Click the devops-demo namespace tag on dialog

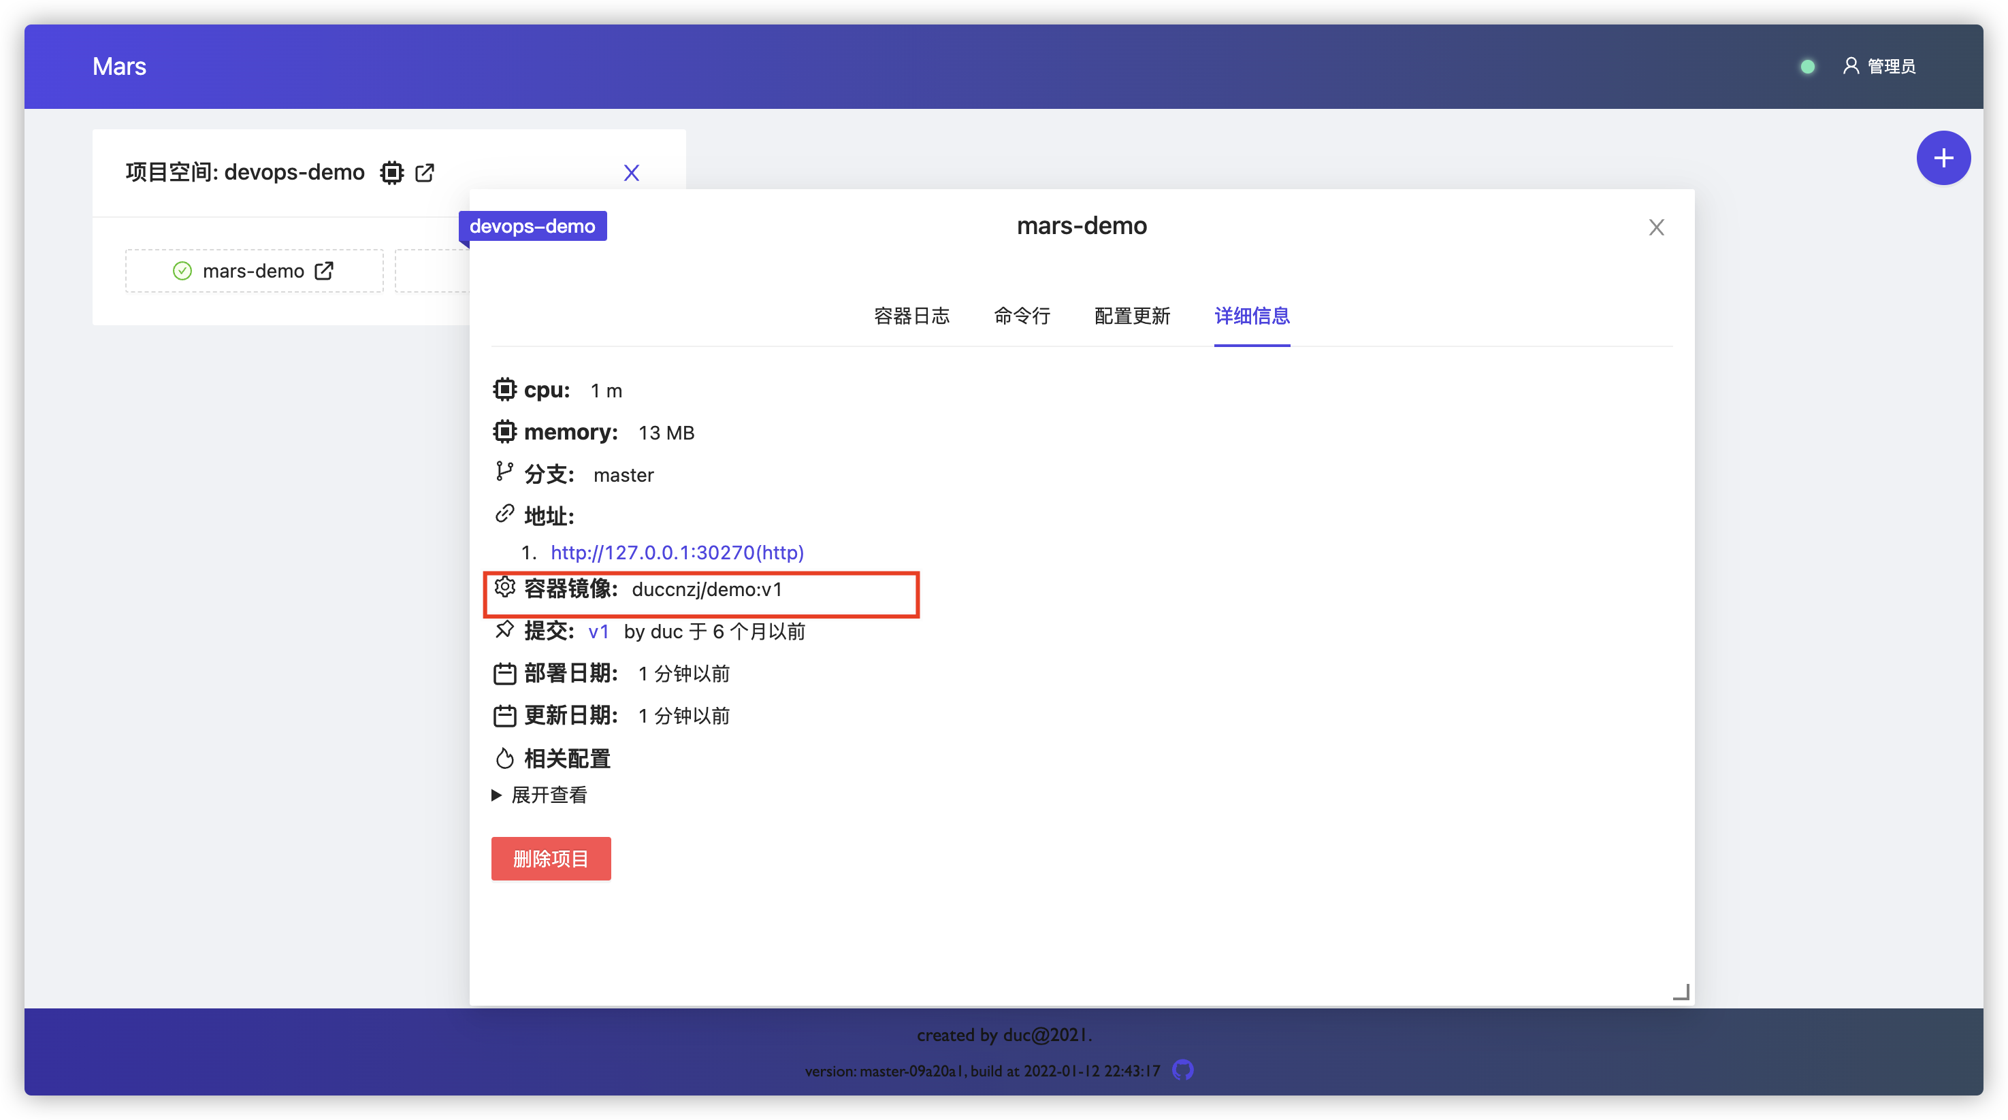click(x=532, y=226)
